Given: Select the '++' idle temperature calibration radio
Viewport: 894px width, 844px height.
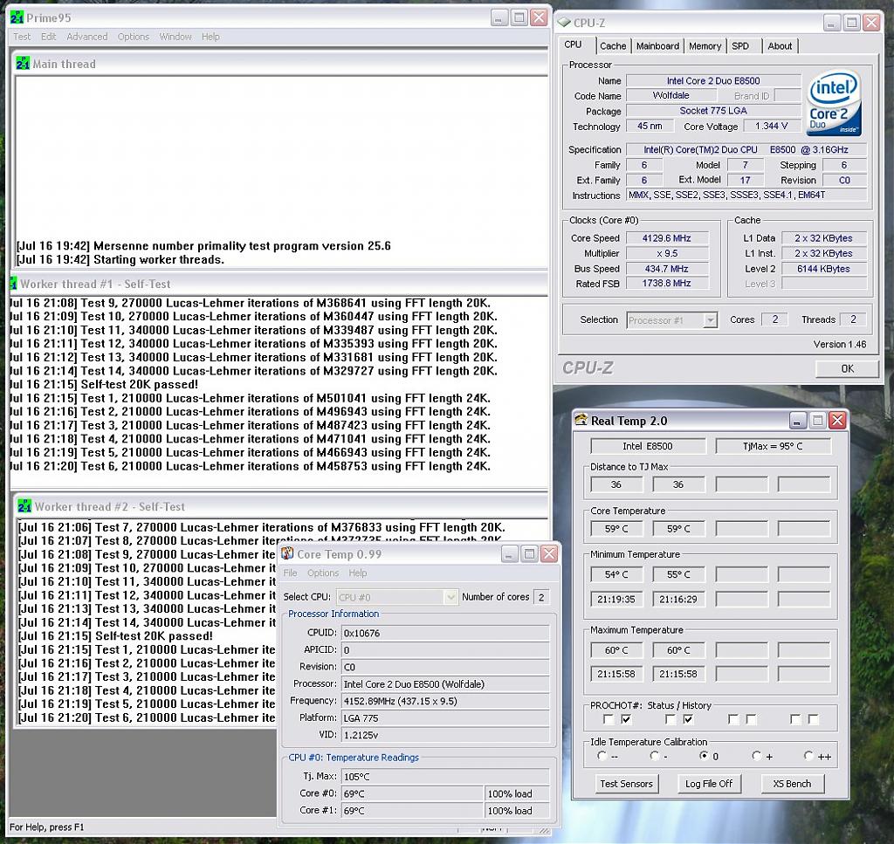Looking at the screenshot, I should pyautogui.click(x=808, y=756).
